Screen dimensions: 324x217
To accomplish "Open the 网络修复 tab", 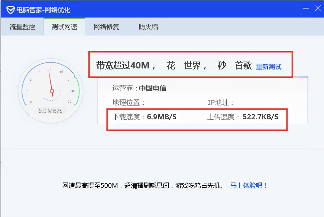I will click(106, 27).
